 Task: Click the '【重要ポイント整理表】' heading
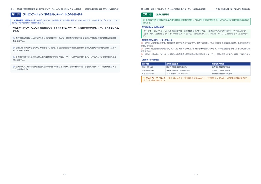(x=151, y=60)
